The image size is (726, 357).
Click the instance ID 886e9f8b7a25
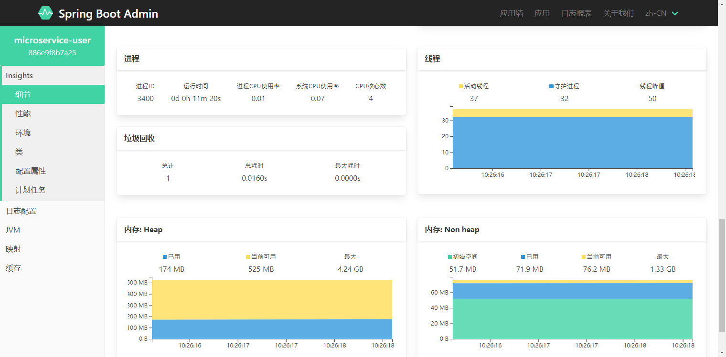pyautogui.click(x=53, y=53)
